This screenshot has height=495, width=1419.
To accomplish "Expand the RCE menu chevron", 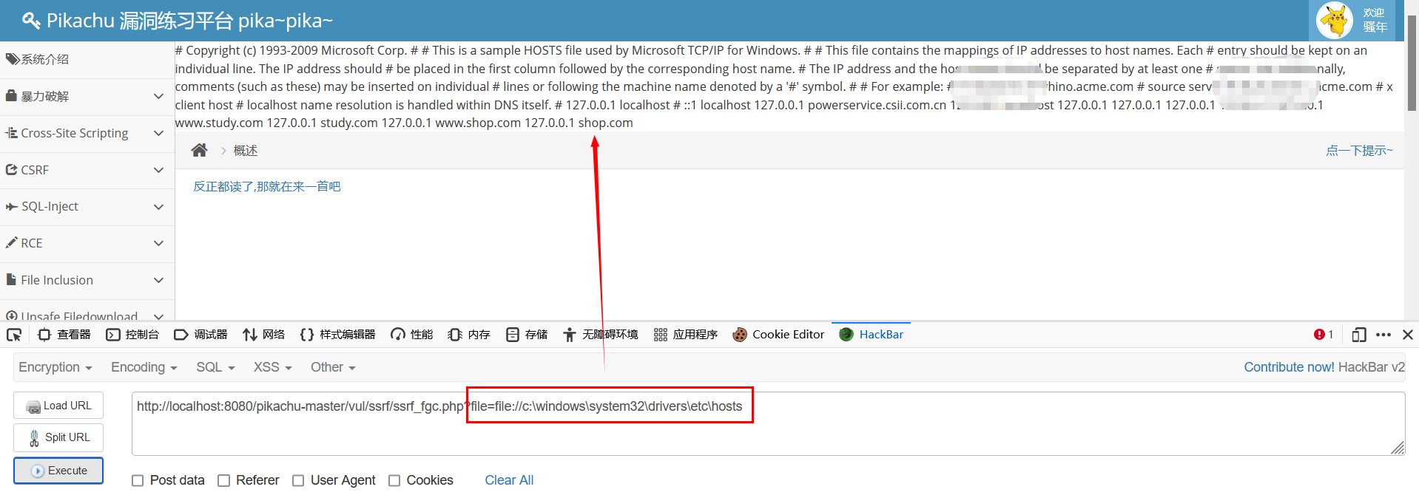I will (x=158, y=243).
